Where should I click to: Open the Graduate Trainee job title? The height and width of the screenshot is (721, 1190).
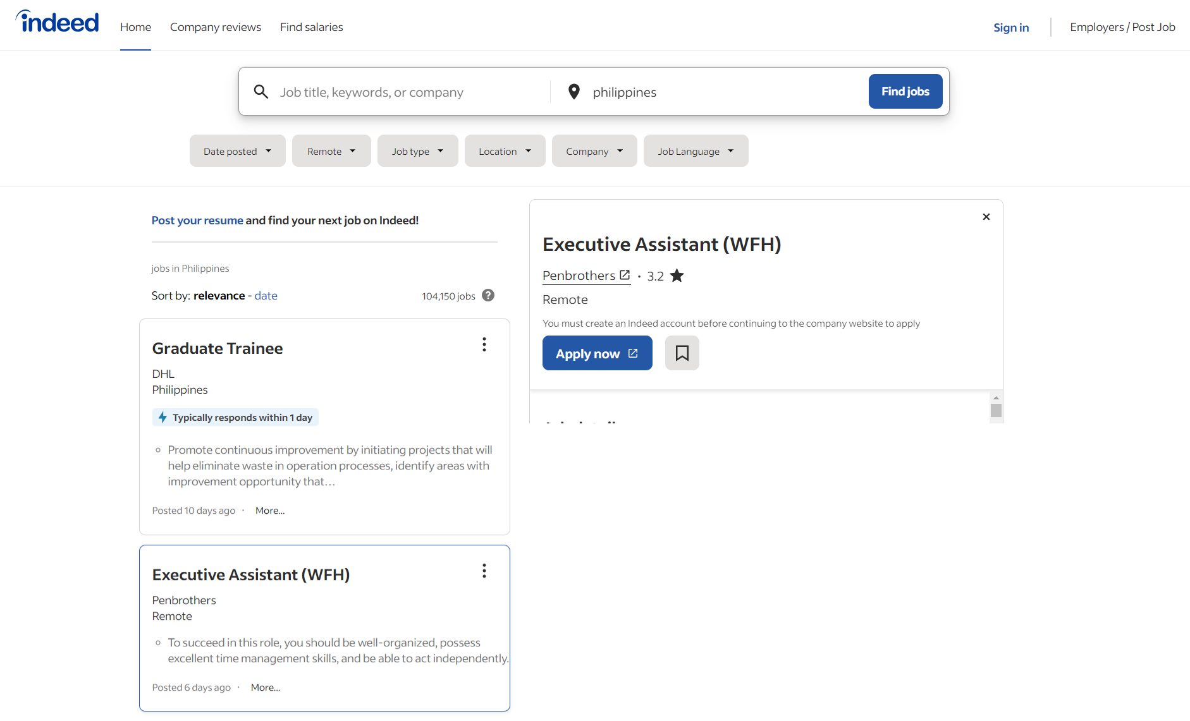coord(218,348)
